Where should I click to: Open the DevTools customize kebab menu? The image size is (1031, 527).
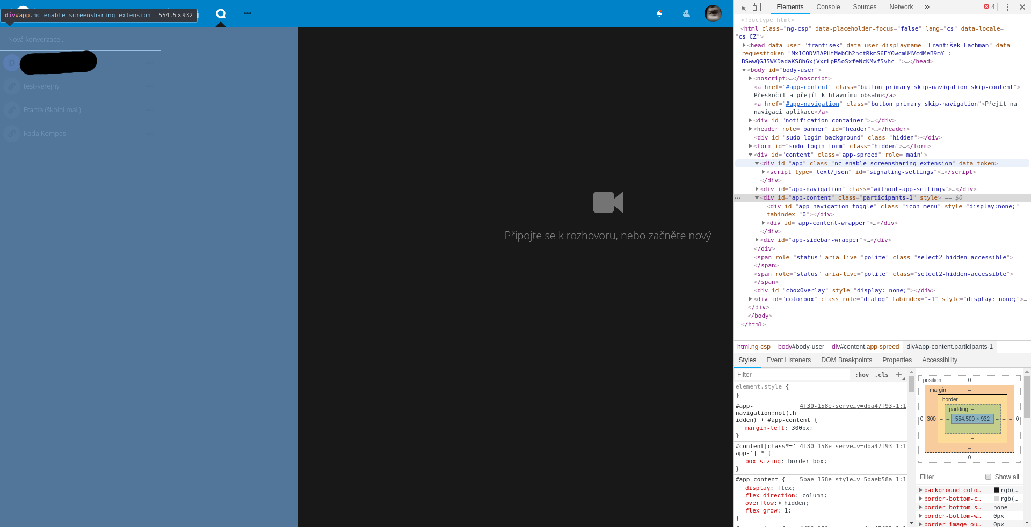1007,7
